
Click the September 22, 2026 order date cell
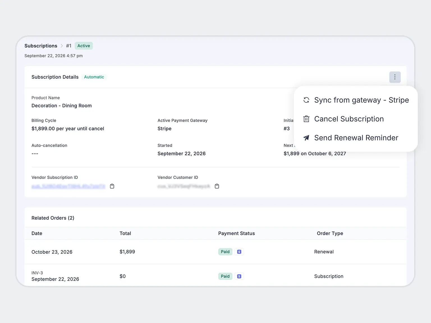[x=55, y=279]
